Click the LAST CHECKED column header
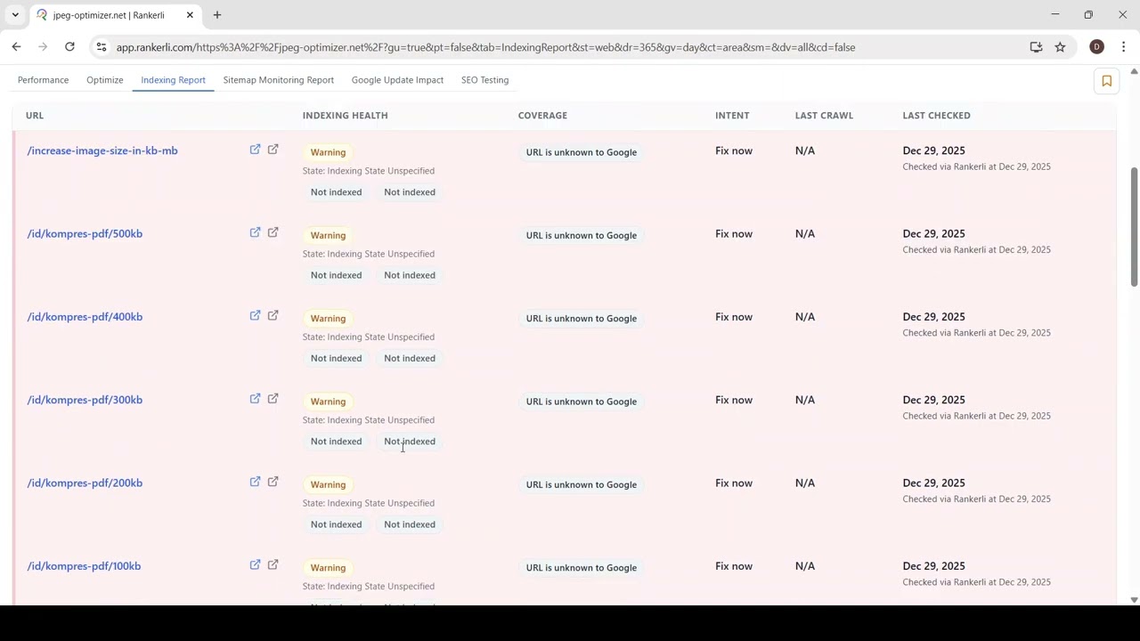Image resolution: width=1140 pixels, height=641 pixels. [936, 115]
